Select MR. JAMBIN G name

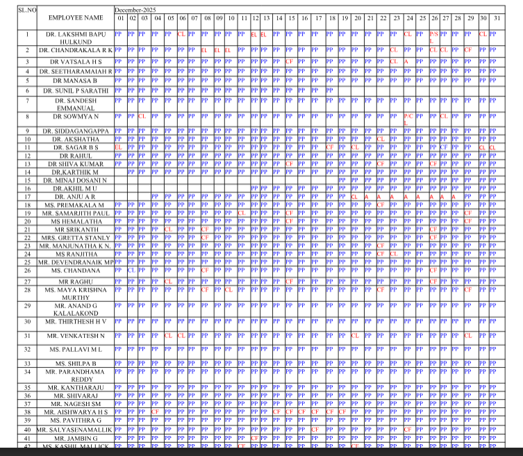point(76,439)
